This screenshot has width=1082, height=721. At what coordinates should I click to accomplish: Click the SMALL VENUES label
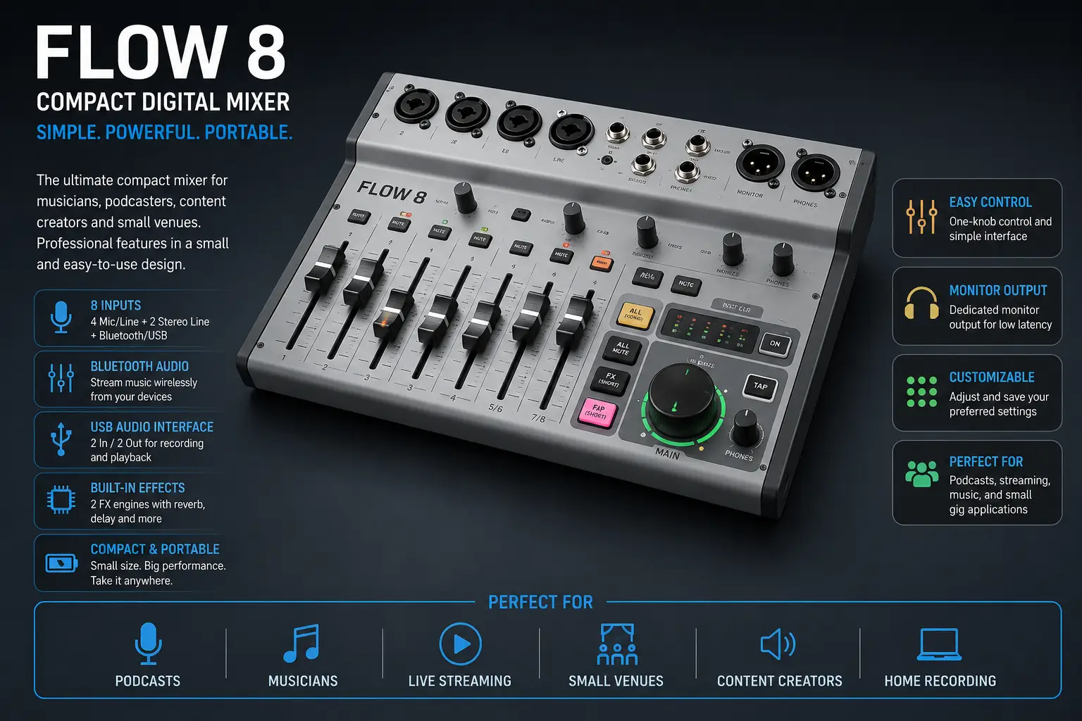point(616,681)
